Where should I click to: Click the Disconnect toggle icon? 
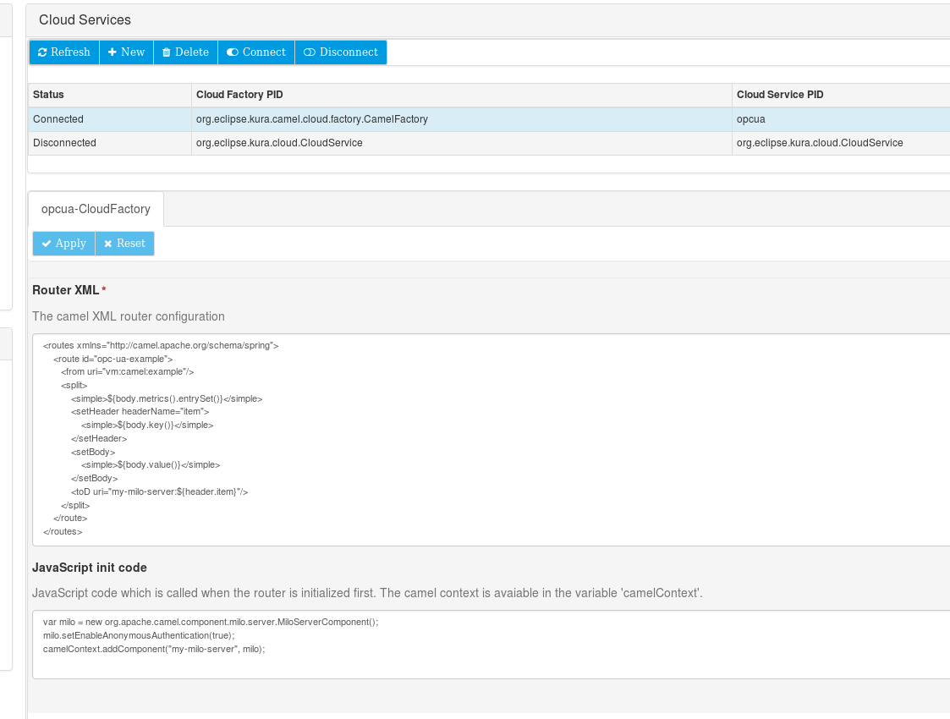310,52
